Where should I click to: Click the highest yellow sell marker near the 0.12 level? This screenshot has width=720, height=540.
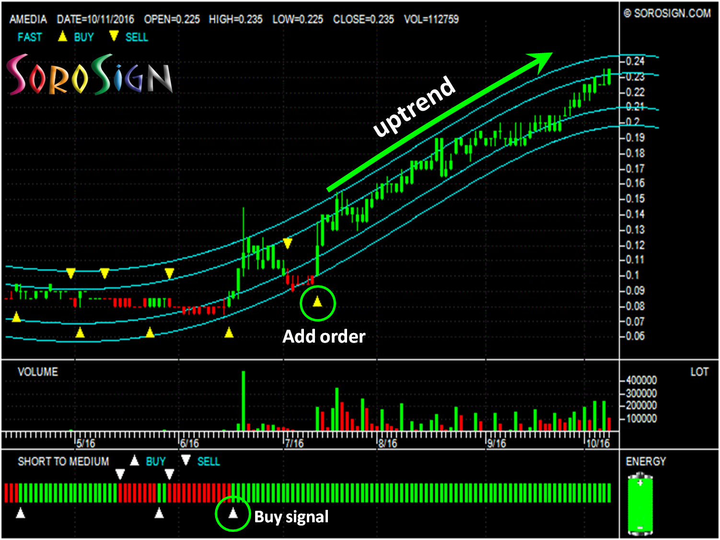pyautogui.click(x=288, y=244)
